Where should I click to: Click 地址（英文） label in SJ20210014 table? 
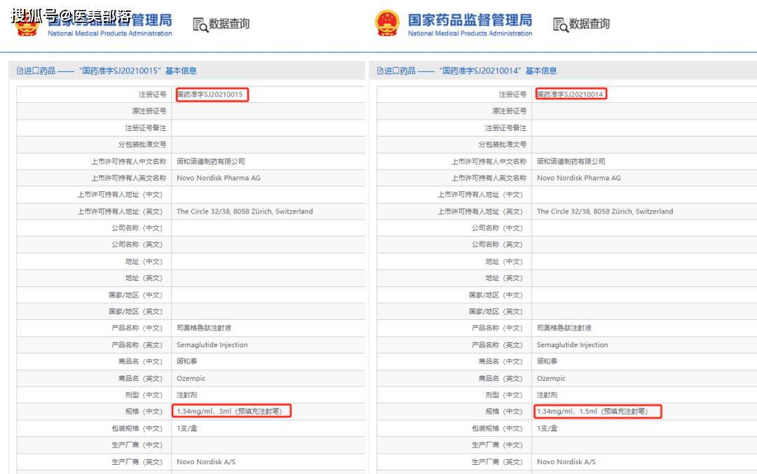pyautogui.click(x=506, y=278)
